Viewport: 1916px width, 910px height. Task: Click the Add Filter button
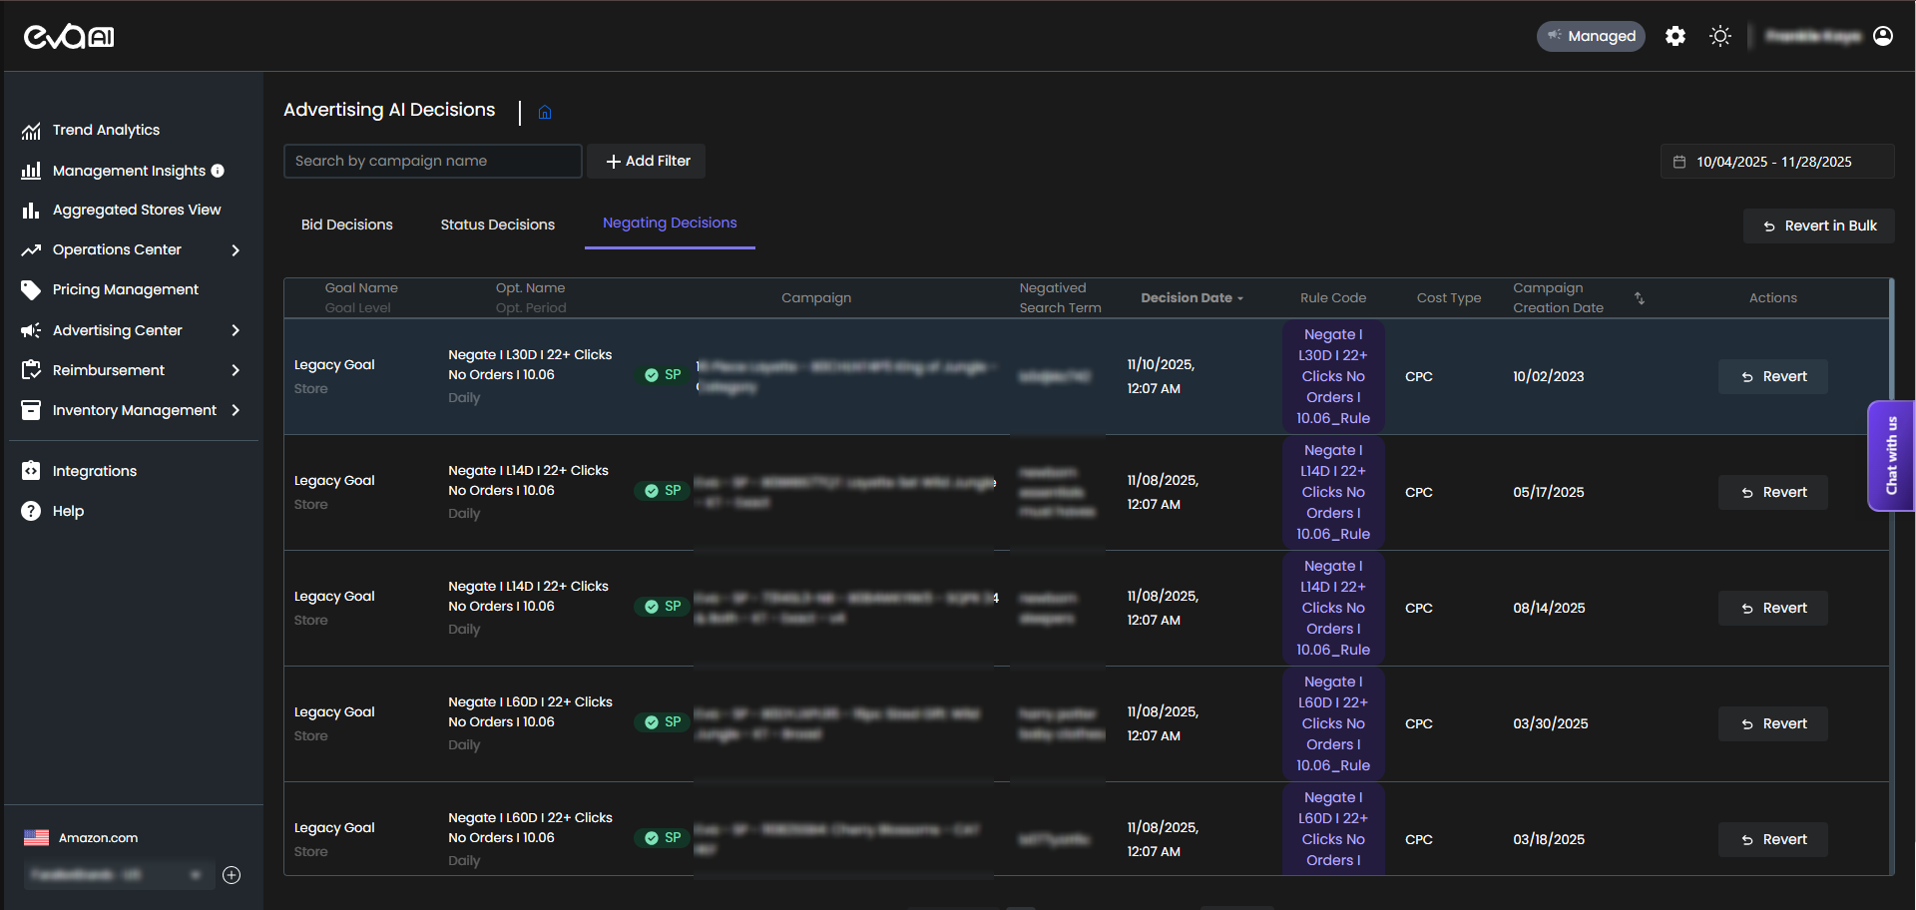point(647,162)
